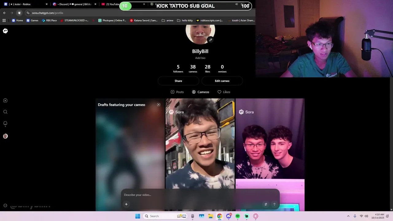
Task: Show hidden system tray icons
Action: [x=348, y=216]
